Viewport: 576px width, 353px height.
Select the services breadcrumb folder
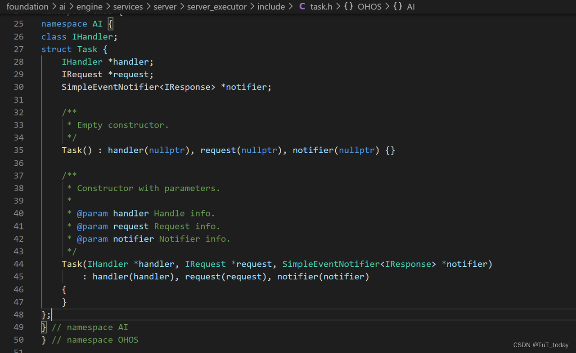128,7
